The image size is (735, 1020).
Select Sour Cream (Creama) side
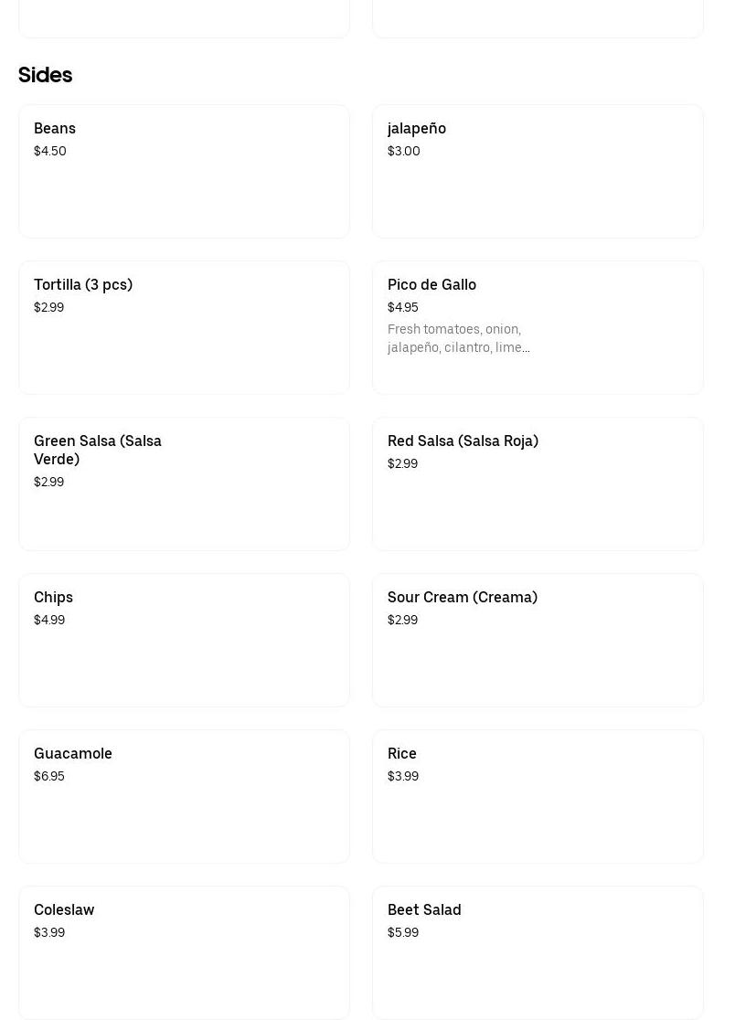coord(538,640)
